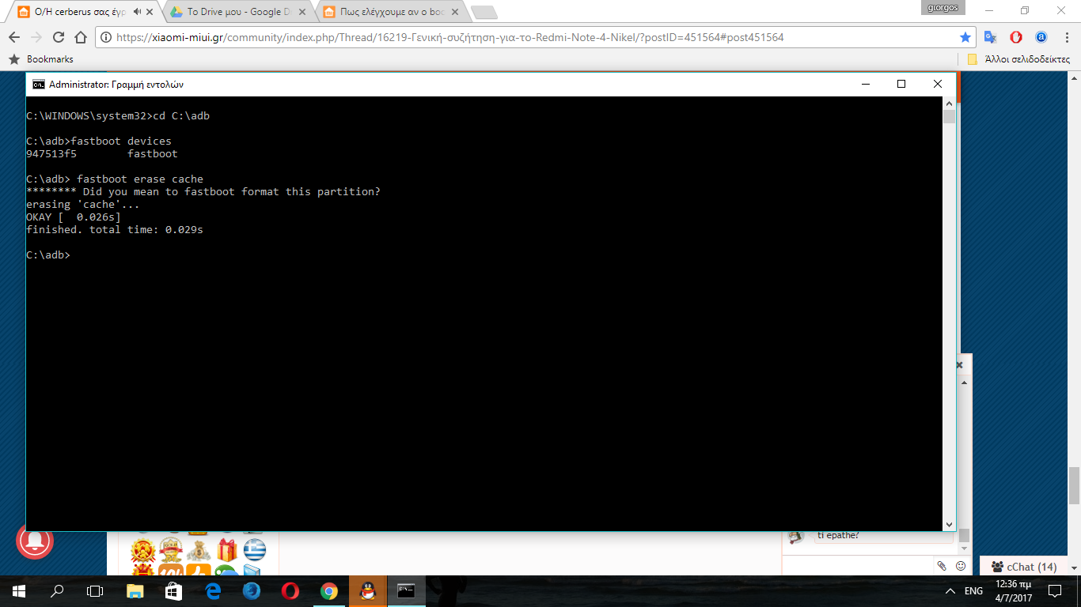Viewport: 1081px width, 607px height.
Task: Show hidden system tray icons
Action: (950, 590)
